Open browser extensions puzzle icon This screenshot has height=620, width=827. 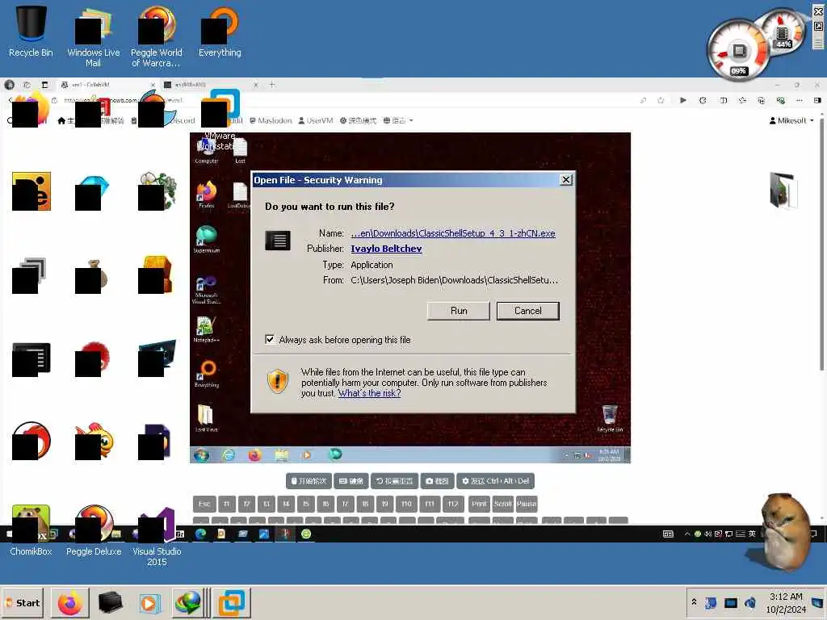coord(703,100)
